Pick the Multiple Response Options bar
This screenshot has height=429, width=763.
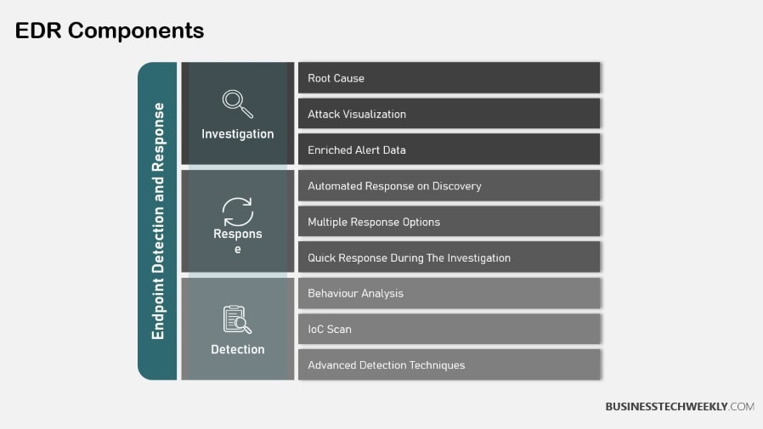(x=449, y=222)
